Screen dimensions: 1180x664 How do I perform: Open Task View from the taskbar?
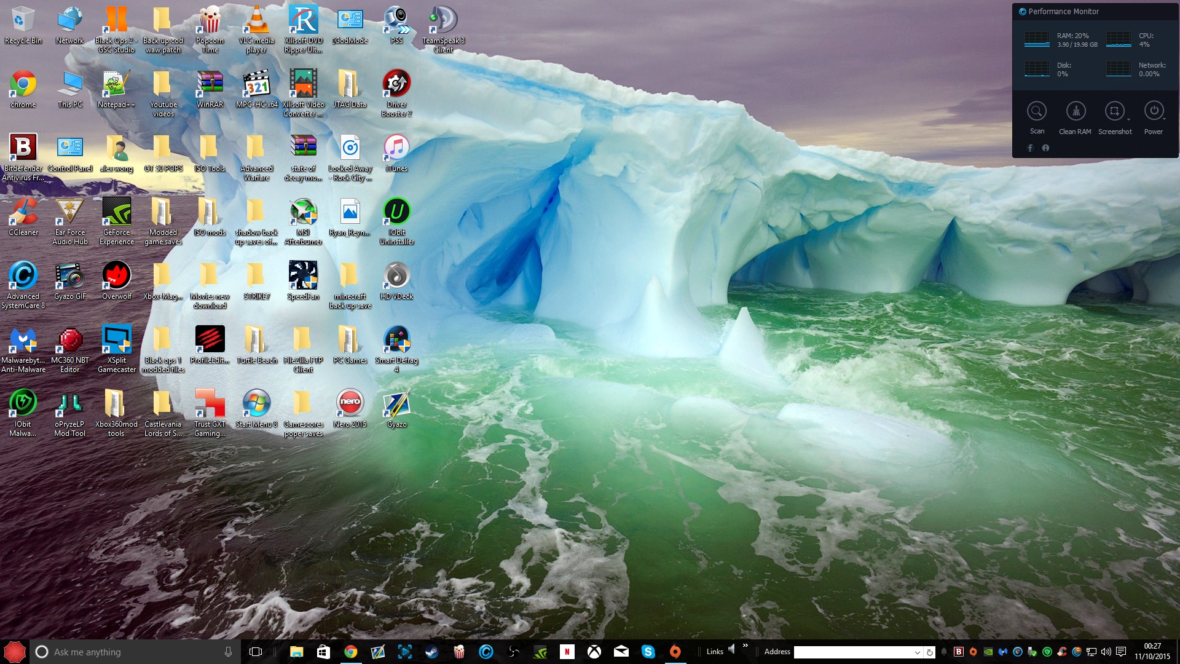point(256,652)
